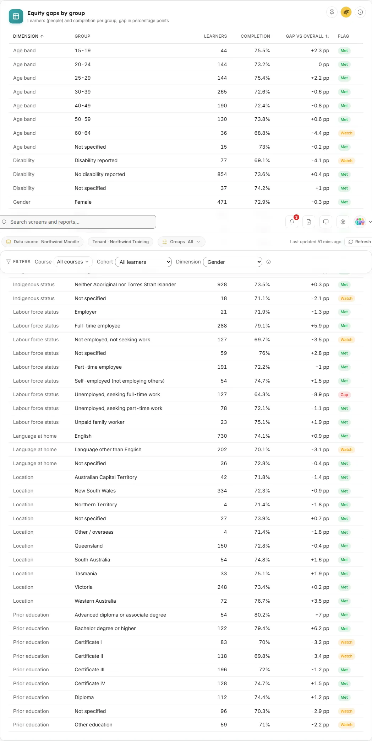Click the sort arrow next to DIMENSION header
The image size is (372, 741).
point(42,36)
